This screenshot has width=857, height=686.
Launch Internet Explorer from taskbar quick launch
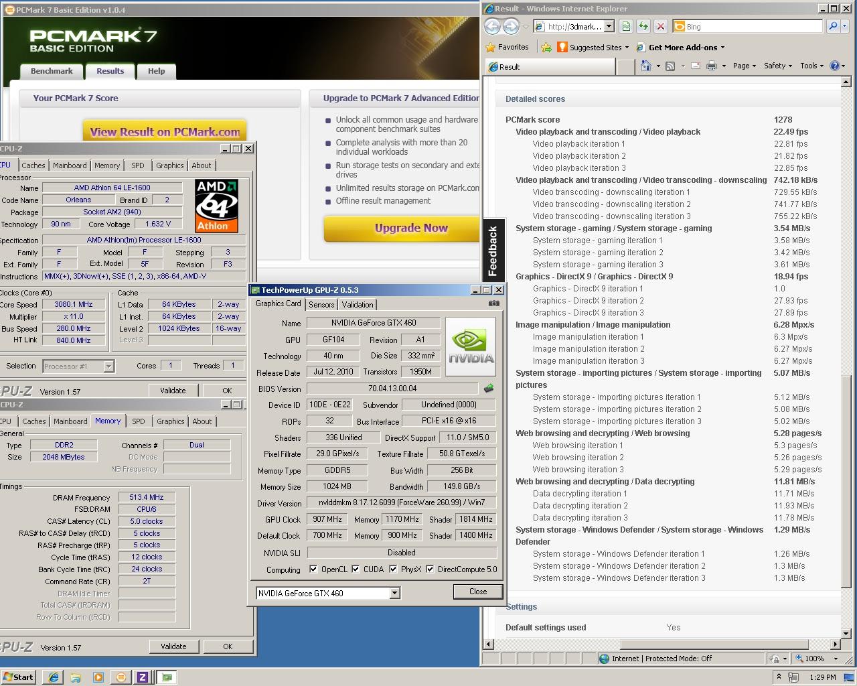(x=53, y=677)
